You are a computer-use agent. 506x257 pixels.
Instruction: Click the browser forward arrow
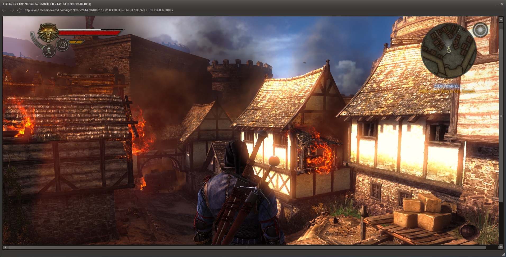pos(12,10)
